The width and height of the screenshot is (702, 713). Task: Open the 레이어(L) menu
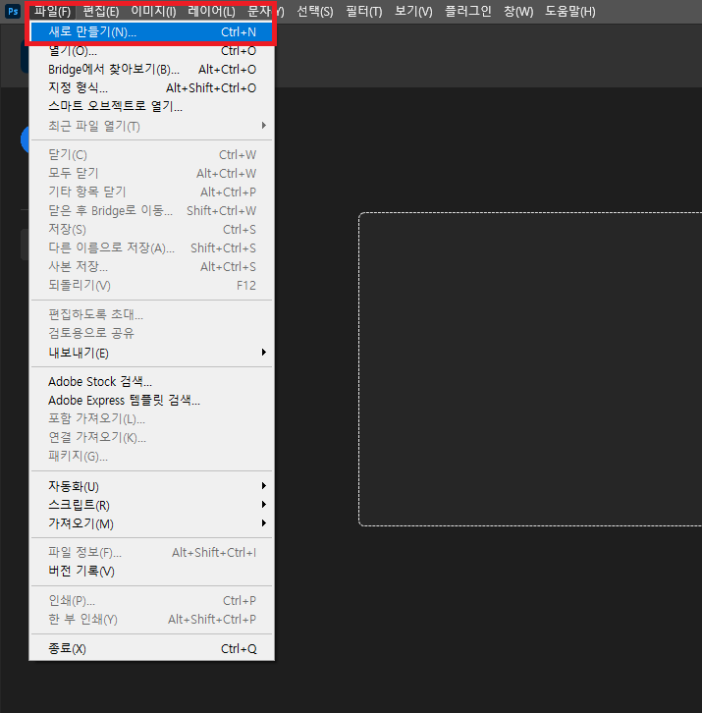tap(211, 12)
